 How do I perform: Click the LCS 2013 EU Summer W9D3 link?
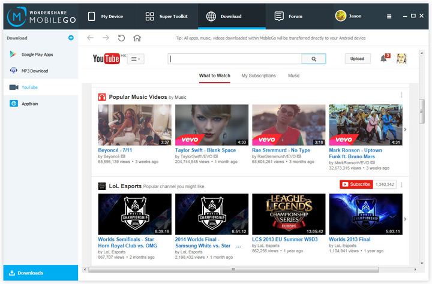coord(285,240)
